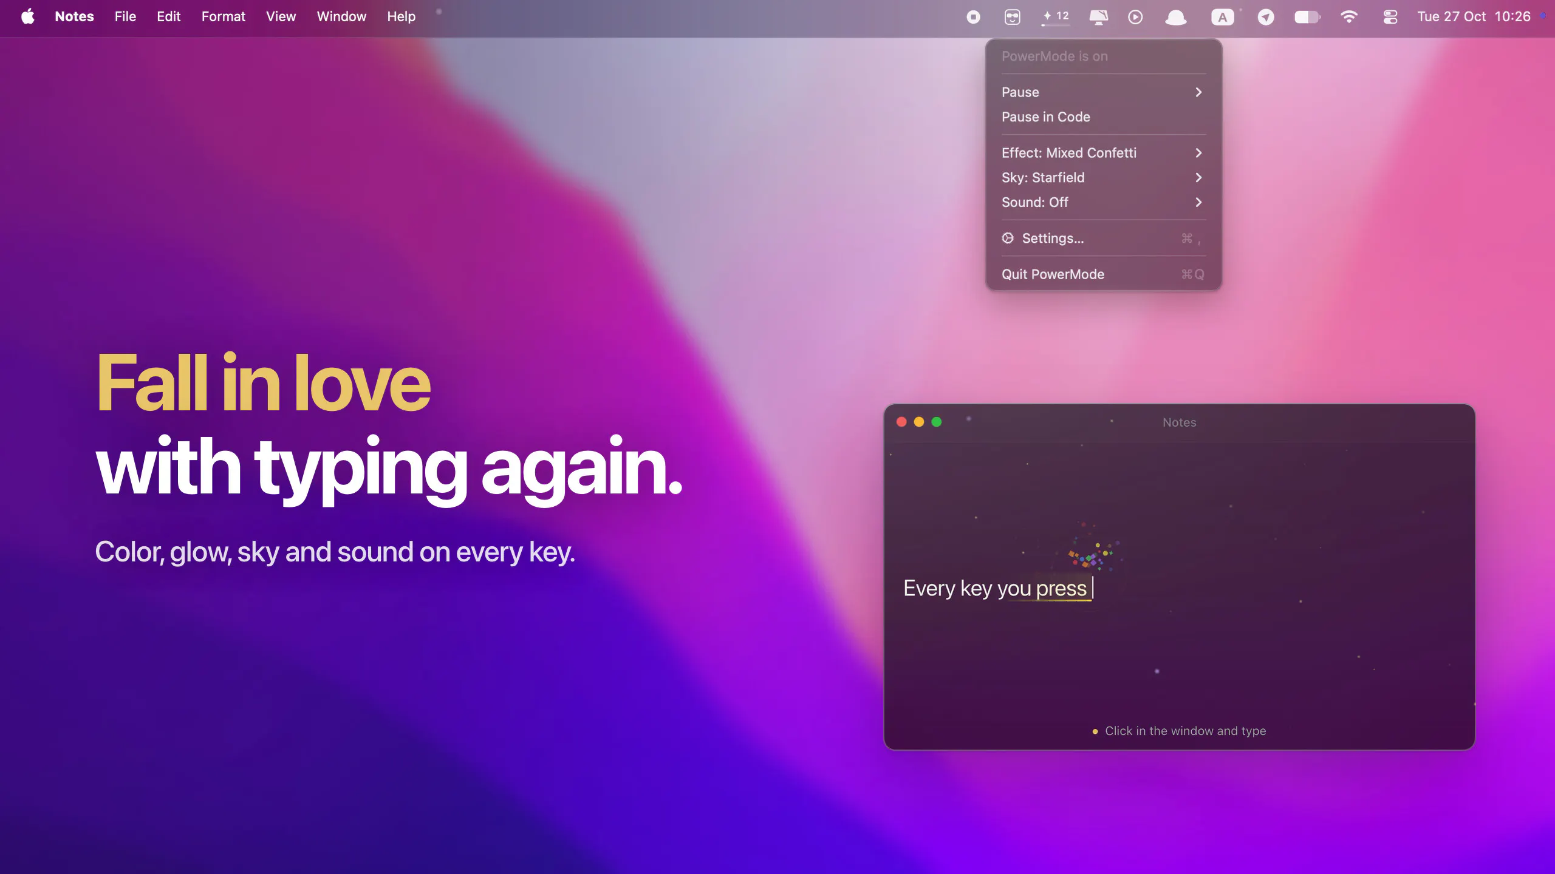Viewport: 1555px width, 874px height.
Task: Open the Edit menu
Action: coord(169,16)
